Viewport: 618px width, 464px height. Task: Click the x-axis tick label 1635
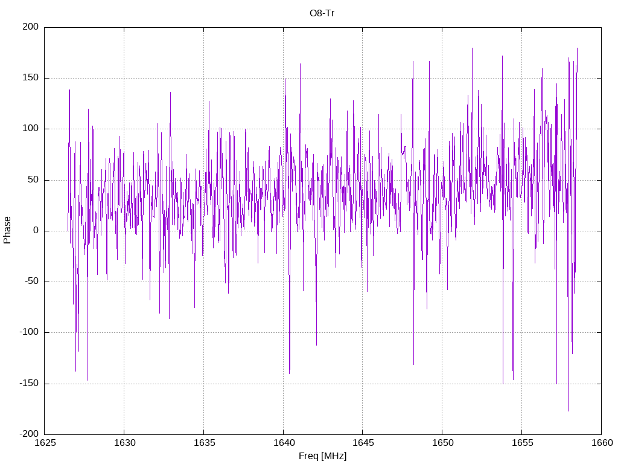click(x=204, y=443)
